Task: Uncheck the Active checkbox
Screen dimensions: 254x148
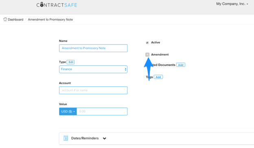Action: pos(147,42)
